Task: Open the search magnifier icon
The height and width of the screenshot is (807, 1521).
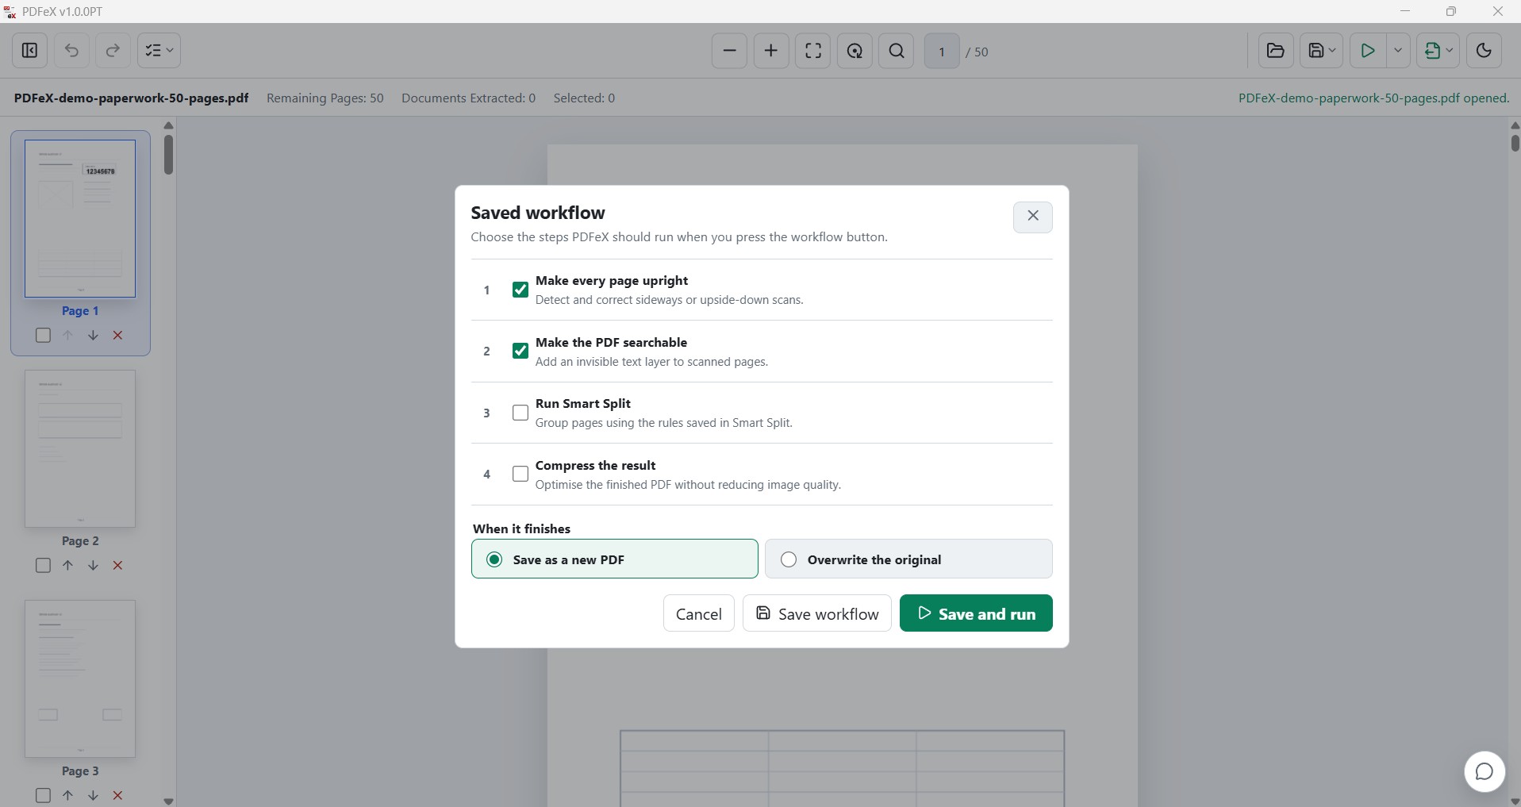Action: (x=897, y=51)
